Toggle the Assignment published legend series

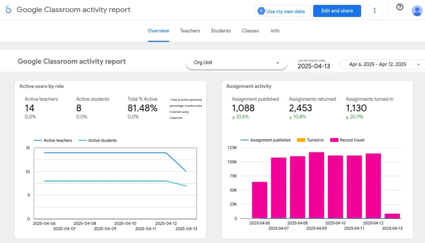(x=266, y=140)
